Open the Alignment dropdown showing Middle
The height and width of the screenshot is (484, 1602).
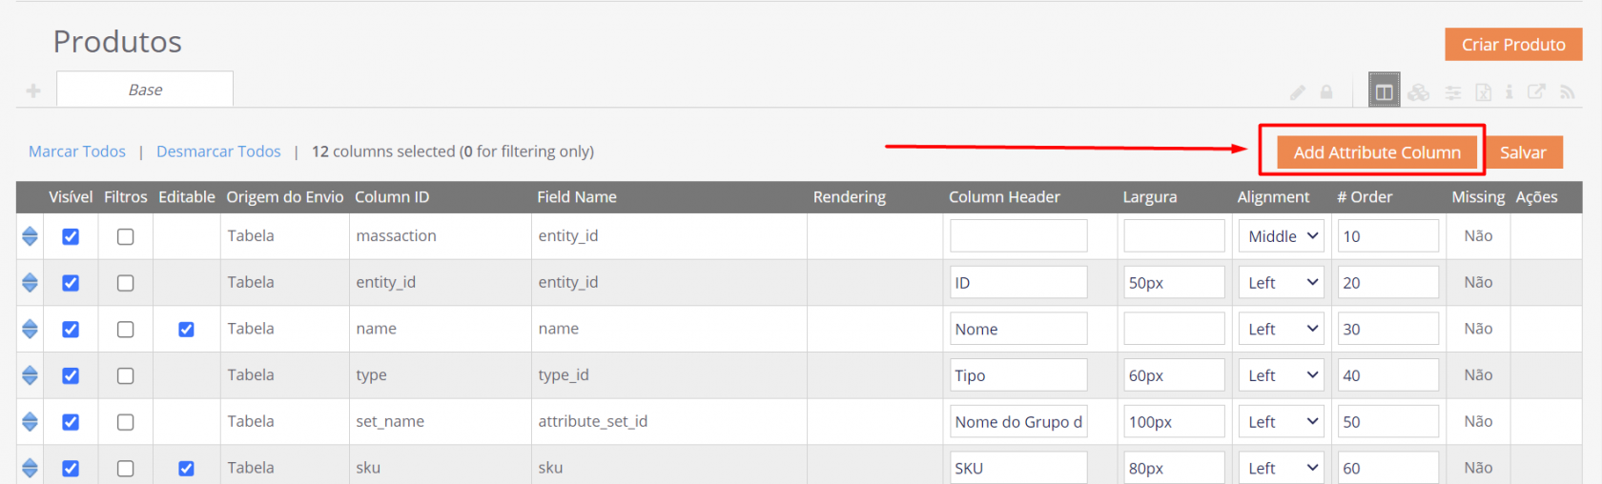click(x=1282, y=236)
